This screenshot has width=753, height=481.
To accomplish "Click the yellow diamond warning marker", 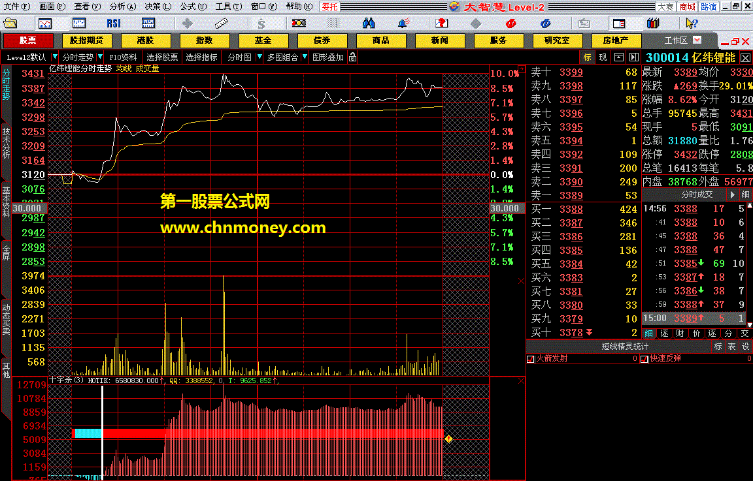I will tap(448, 439).
